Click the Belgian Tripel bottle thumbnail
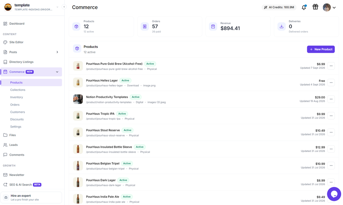Image resolution: width=343 pixels, height=205 pixels. pyautogui.click(x=78, y=166)
